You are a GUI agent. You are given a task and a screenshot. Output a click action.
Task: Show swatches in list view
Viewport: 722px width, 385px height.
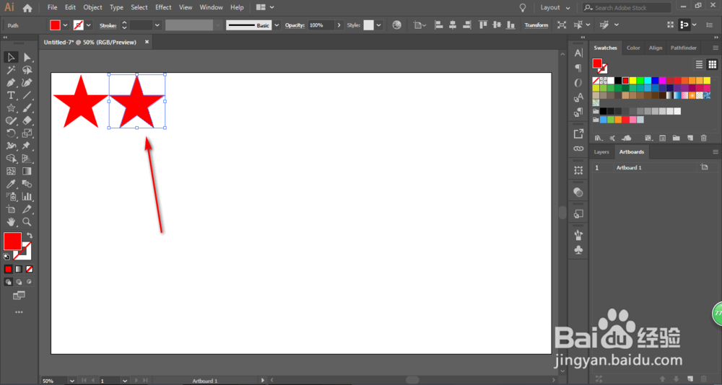(699, 64)
